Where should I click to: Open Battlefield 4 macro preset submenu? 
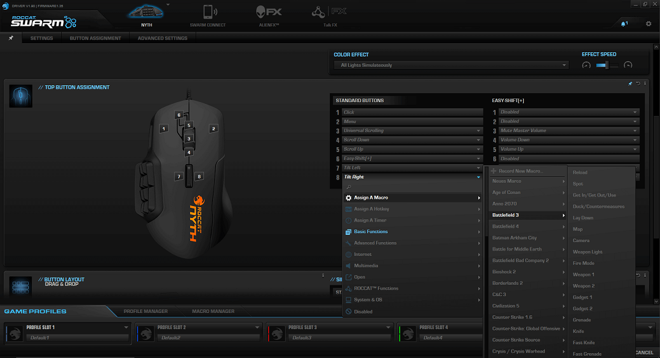click(x=527, y=226)
